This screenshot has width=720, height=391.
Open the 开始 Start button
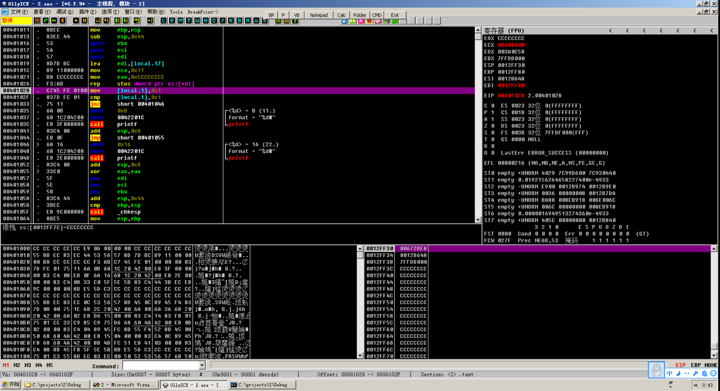[11, 385]
